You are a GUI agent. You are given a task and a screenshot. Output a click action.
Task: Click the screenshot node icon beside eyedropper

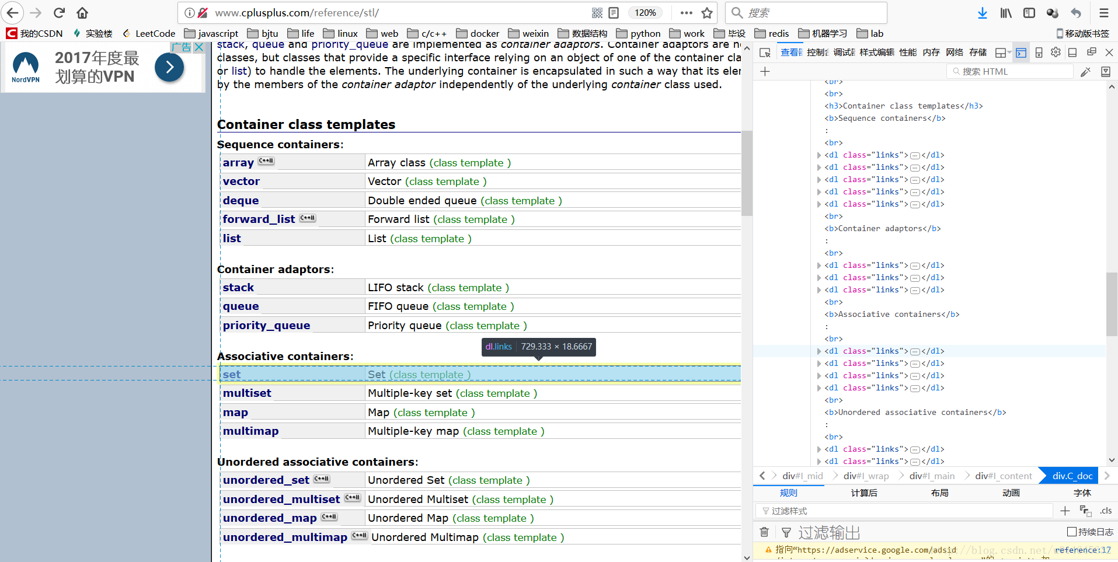coord(1105,71)
